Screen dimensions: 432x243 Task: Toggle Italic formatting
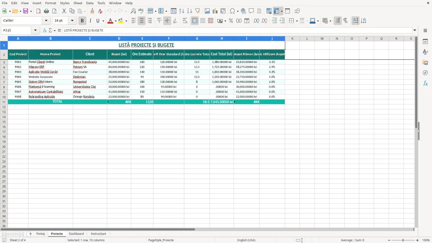[90, 21]
